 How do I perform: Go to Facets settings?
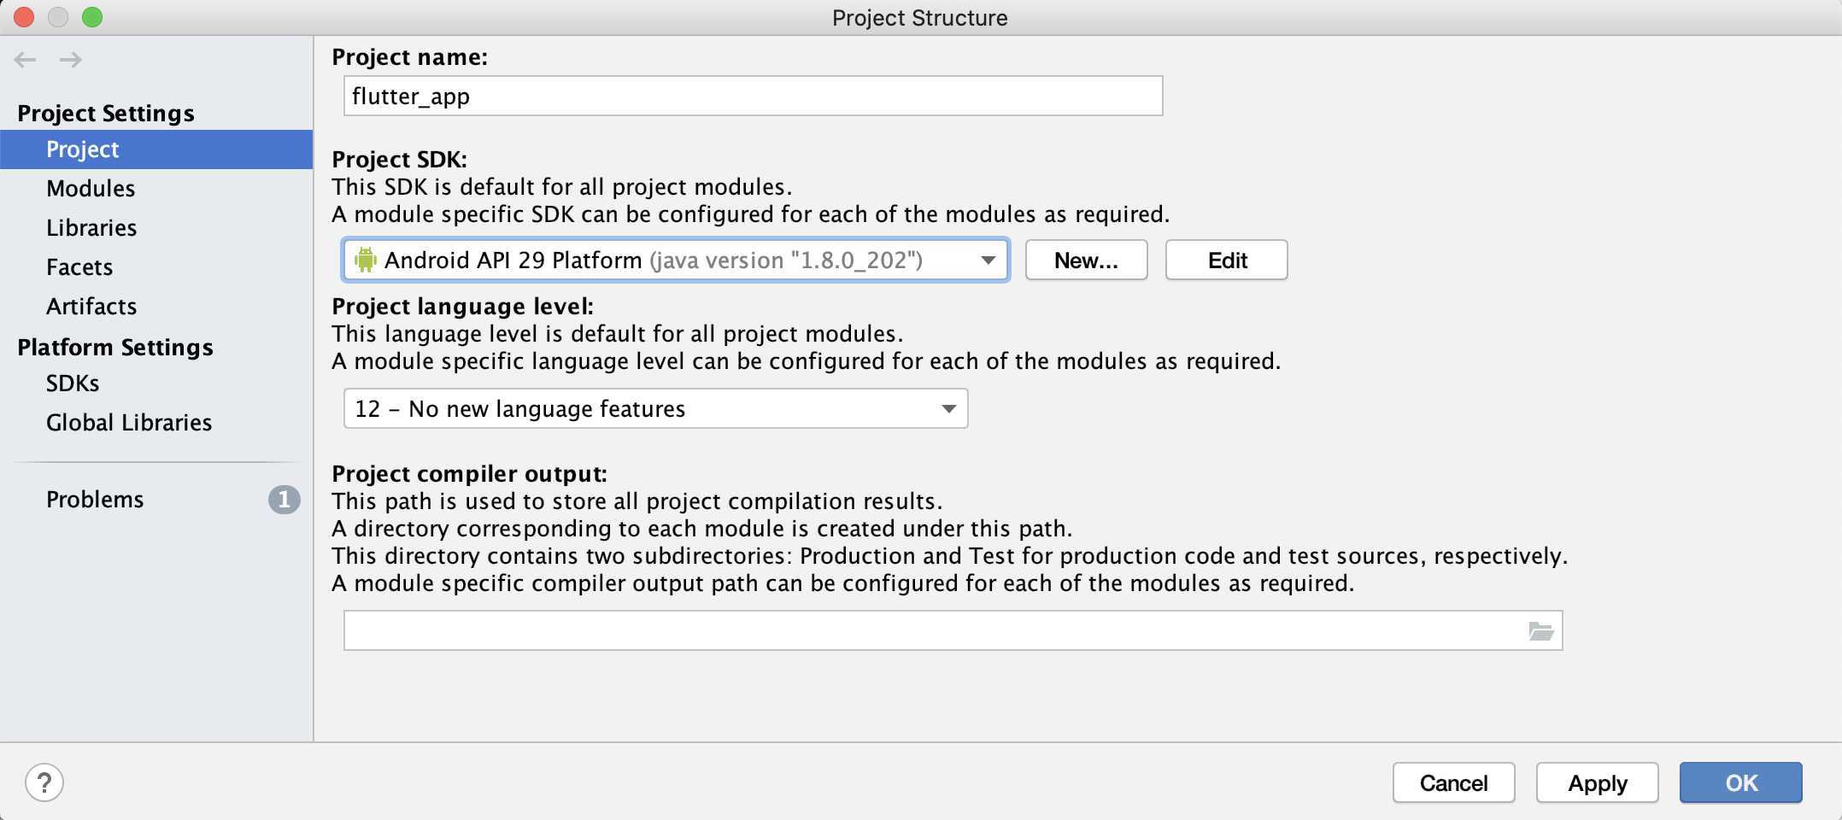[x=79, y=266]
